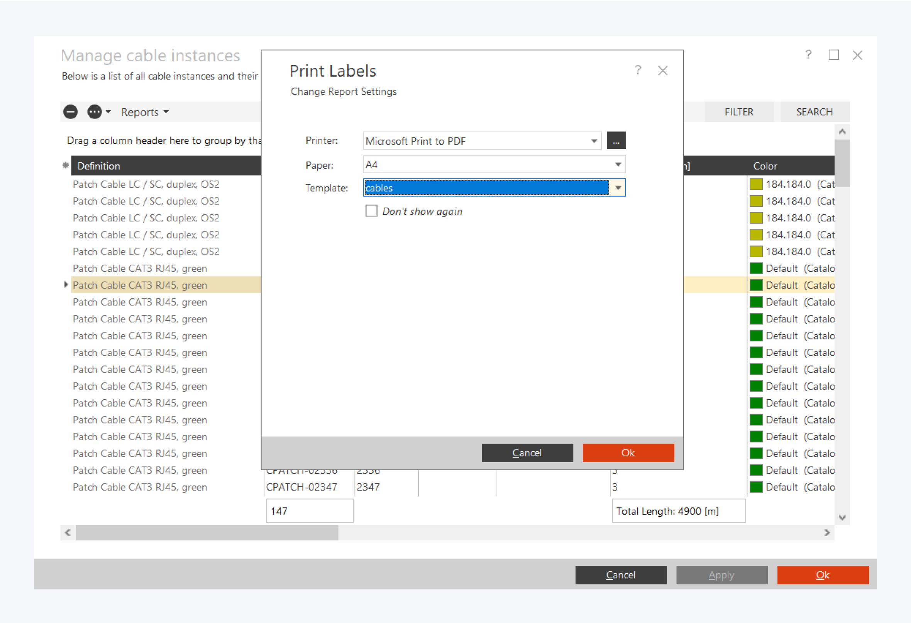Screen dimensions: 911x623
Task: Click the Print Labels help question mark
Action: pyautogui.click(x=638, y=71)
